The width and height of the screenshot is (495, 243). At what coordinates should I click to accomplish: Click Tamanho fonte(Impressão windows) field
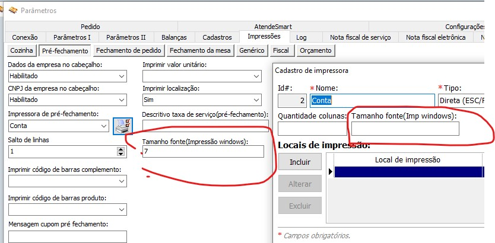point(203,152)
